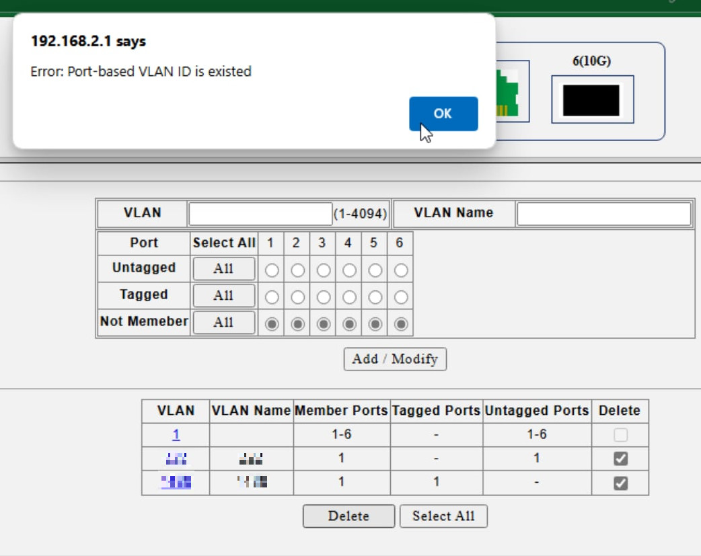
Task: Focus the VLAN ID input field
Action: [x=260, y=214]
